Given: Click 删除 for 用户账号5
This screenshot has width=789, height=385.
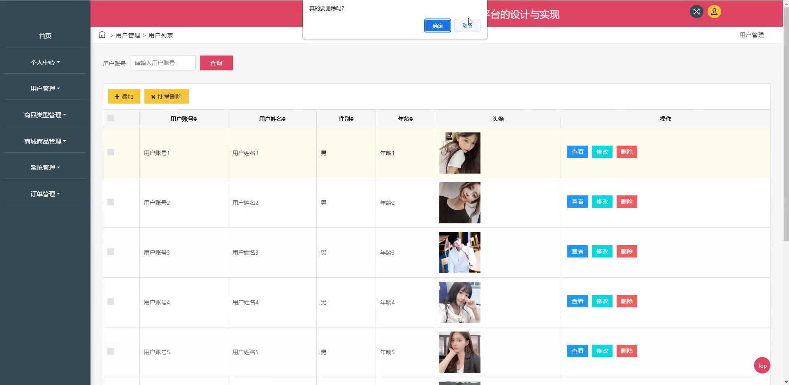Looking at the screenshot, I should [x=627, y=351].
